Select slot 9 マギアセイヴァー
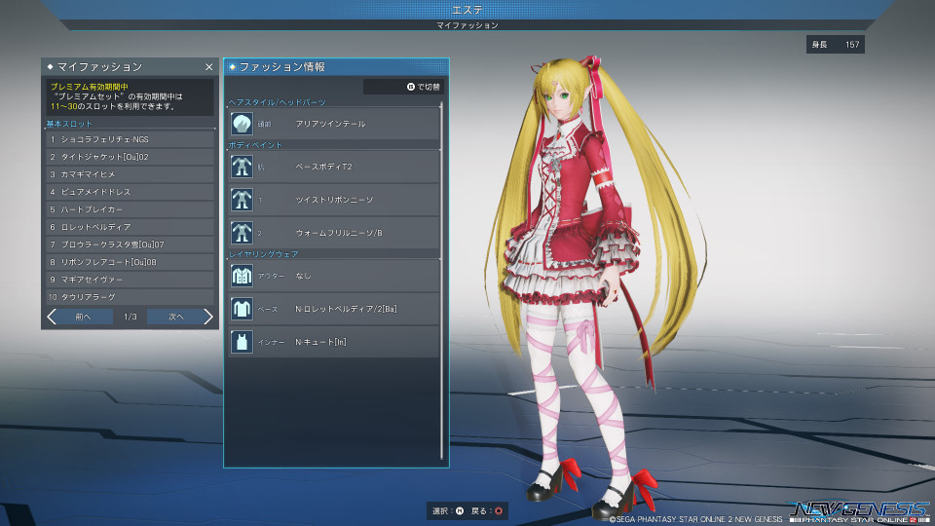 (x=130, y=280)
